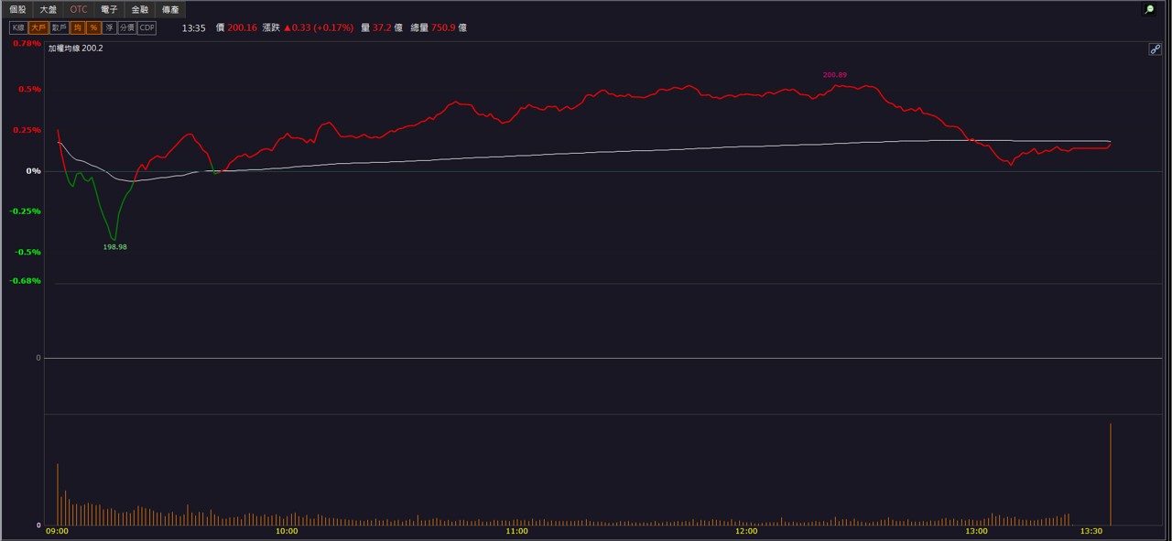
Task: Switch to the 個股 tab
Action: click(17, 9)
